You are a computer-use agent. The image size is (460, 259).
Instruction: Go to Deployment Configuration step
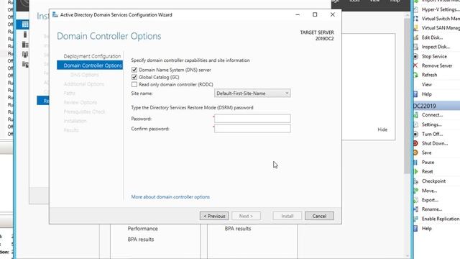[x=92, y=56]
